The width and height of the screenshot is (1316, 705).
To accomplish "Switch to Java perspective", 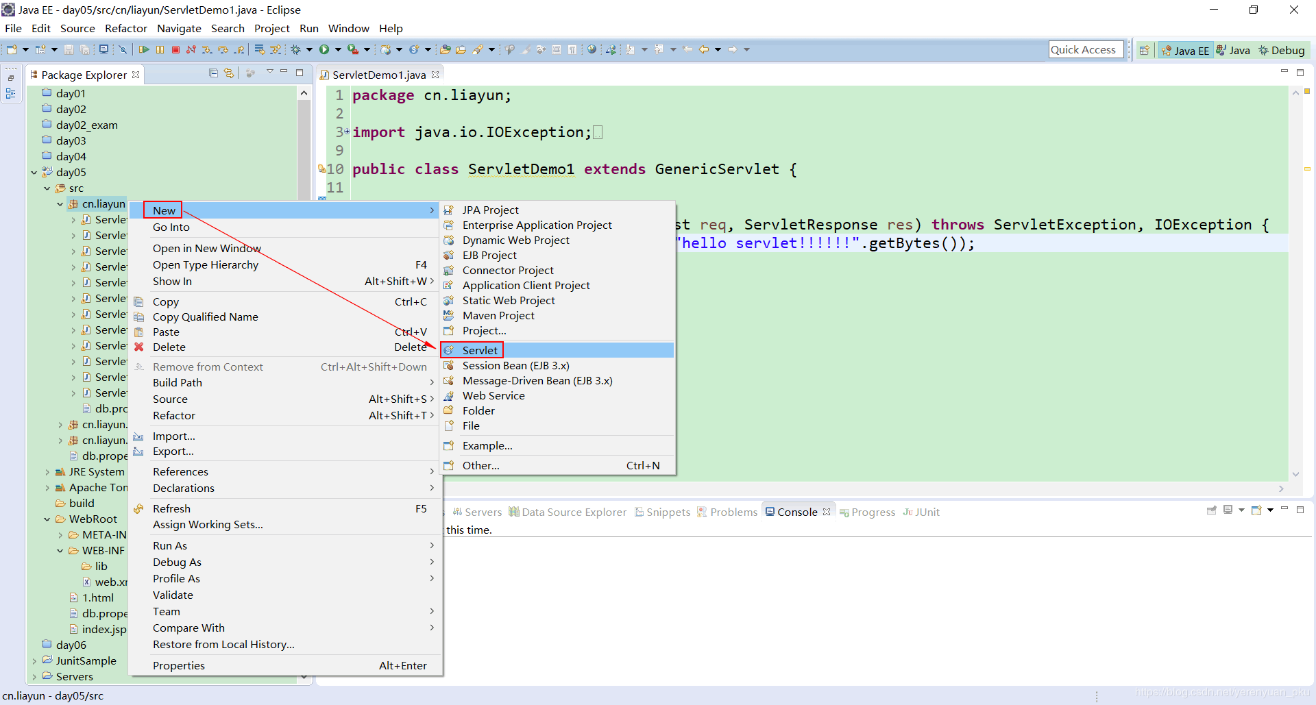I will click(x=1233, y=50).
